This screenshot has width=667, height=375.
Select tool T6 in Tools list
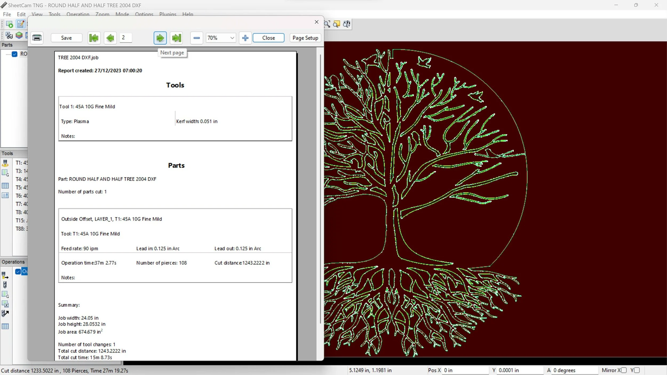point(21,196)
